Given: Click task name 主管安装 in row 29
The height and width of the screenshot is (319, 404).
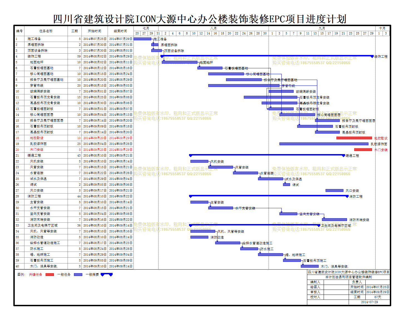Looking at the screenshot, I should click(37, 202).
